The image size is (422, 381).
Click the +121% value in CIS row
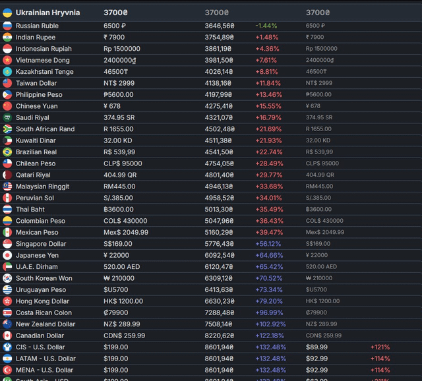click(x=380, y=347)
